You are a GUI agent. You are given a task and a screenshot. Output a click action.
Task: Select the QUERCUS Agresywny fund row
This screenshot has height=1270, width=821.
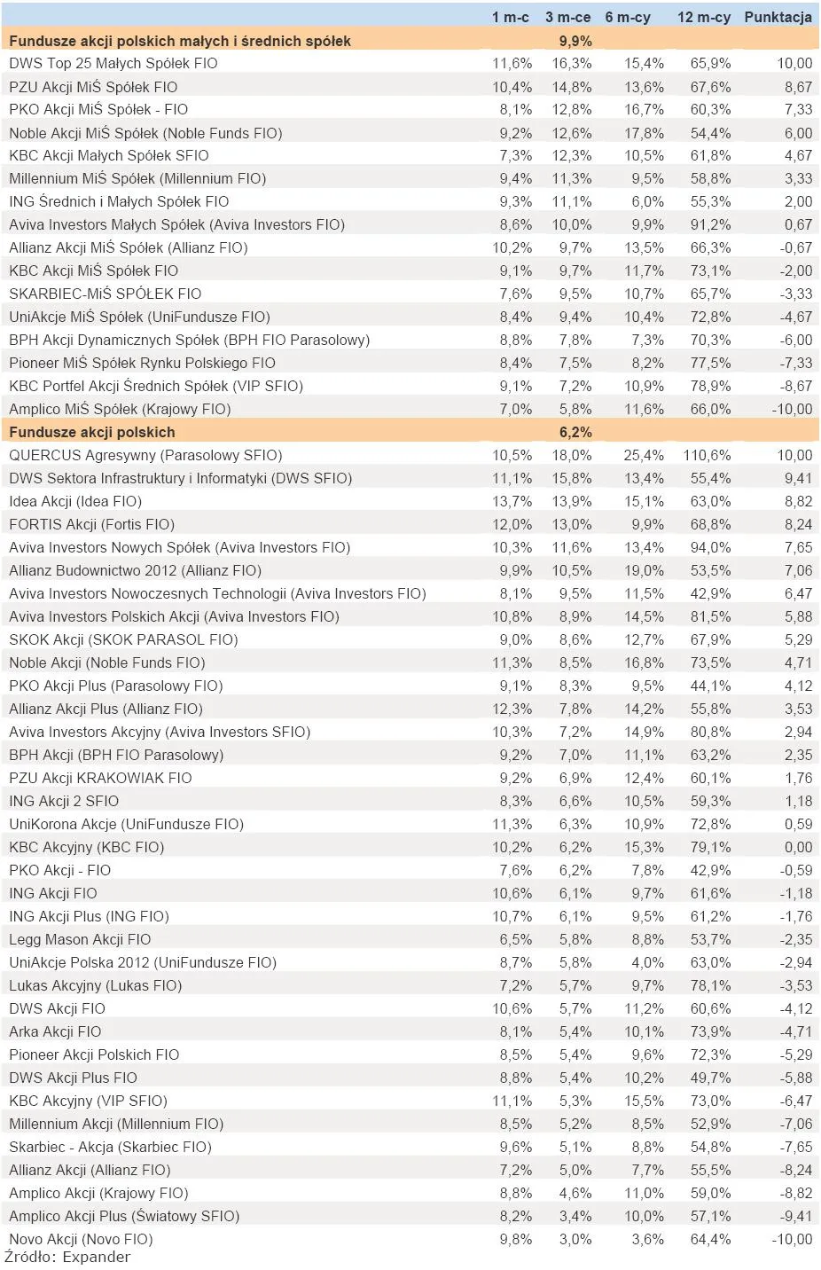[410, 455]
